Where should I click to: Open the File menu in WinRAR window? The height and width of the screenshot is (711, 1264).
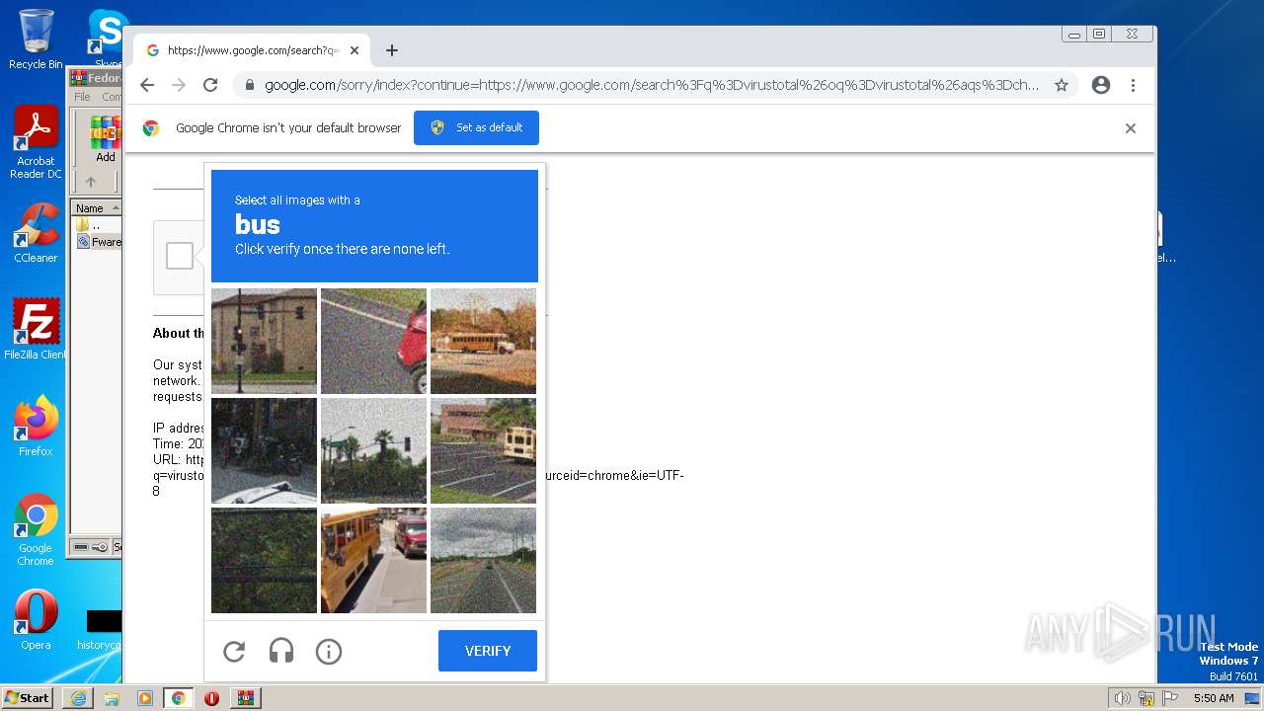pyautogui.click(x=82, y=97)
